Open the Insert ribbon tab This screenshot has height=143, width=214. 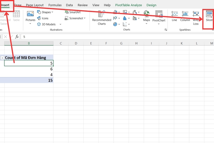pyautogui.click(x=5, y=5)
